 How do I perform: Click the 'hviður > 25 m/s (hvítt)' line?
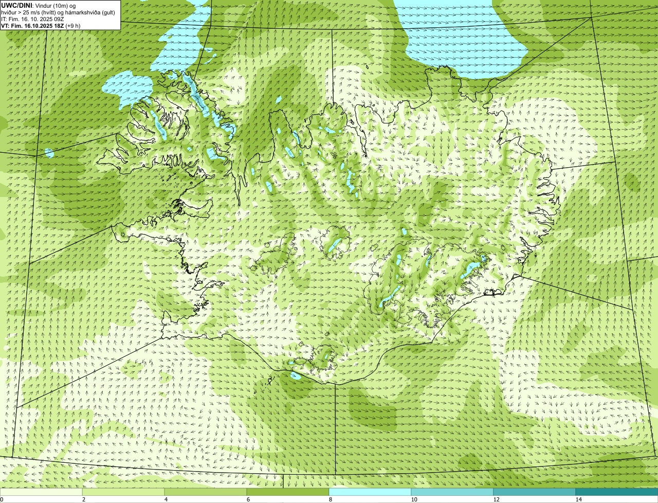tap(58, 12)
